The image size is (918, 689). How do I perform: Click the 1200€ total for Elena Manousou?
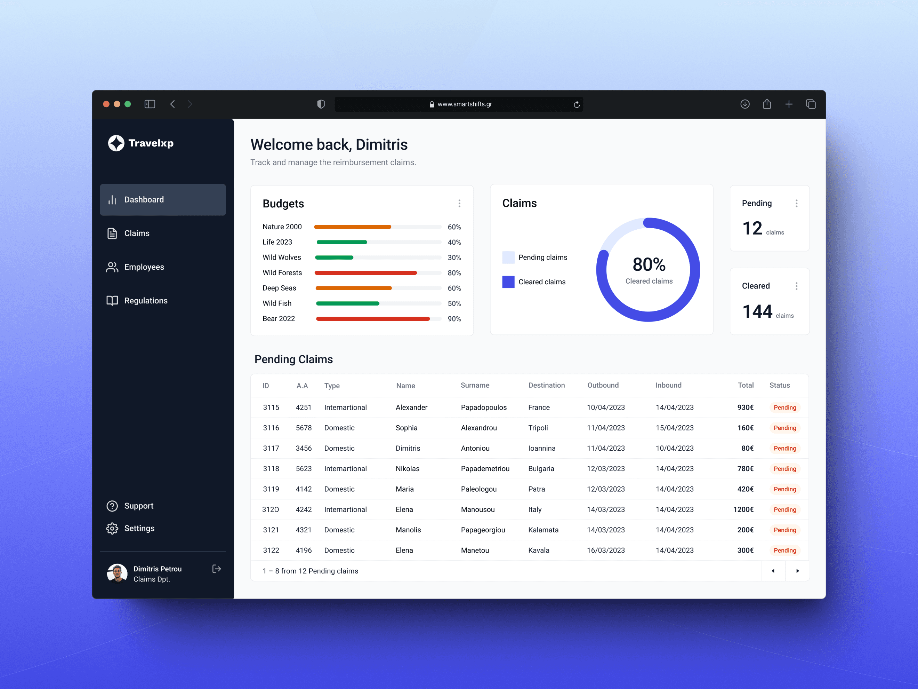(x=743, y=509)
